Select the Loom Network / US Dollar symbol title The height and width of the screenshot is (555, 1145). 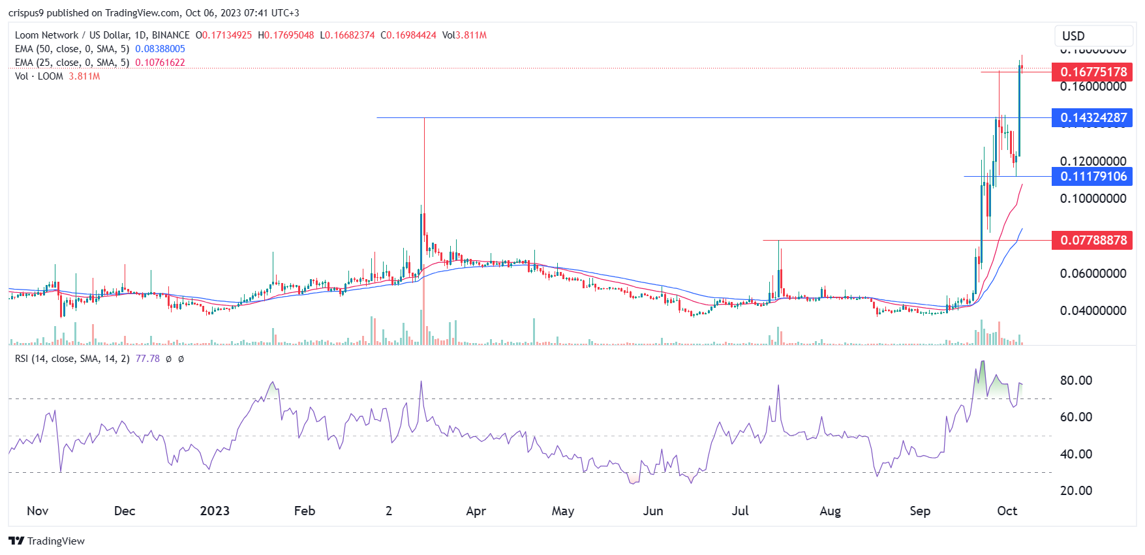102,35
